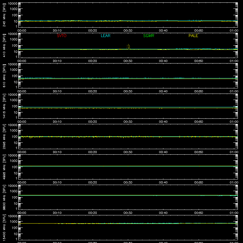
Task: Click the cyan LEAR station legend label
Action: click(105, 36)
